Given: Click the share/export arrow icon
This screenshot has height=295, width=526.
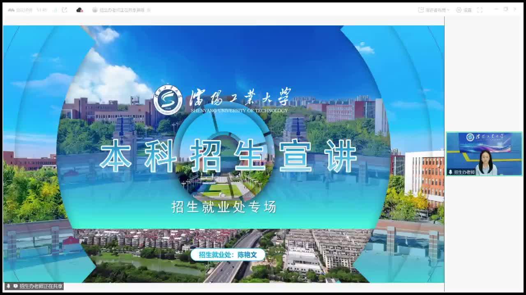Looking at the screenshot, I should click(65, 10).
